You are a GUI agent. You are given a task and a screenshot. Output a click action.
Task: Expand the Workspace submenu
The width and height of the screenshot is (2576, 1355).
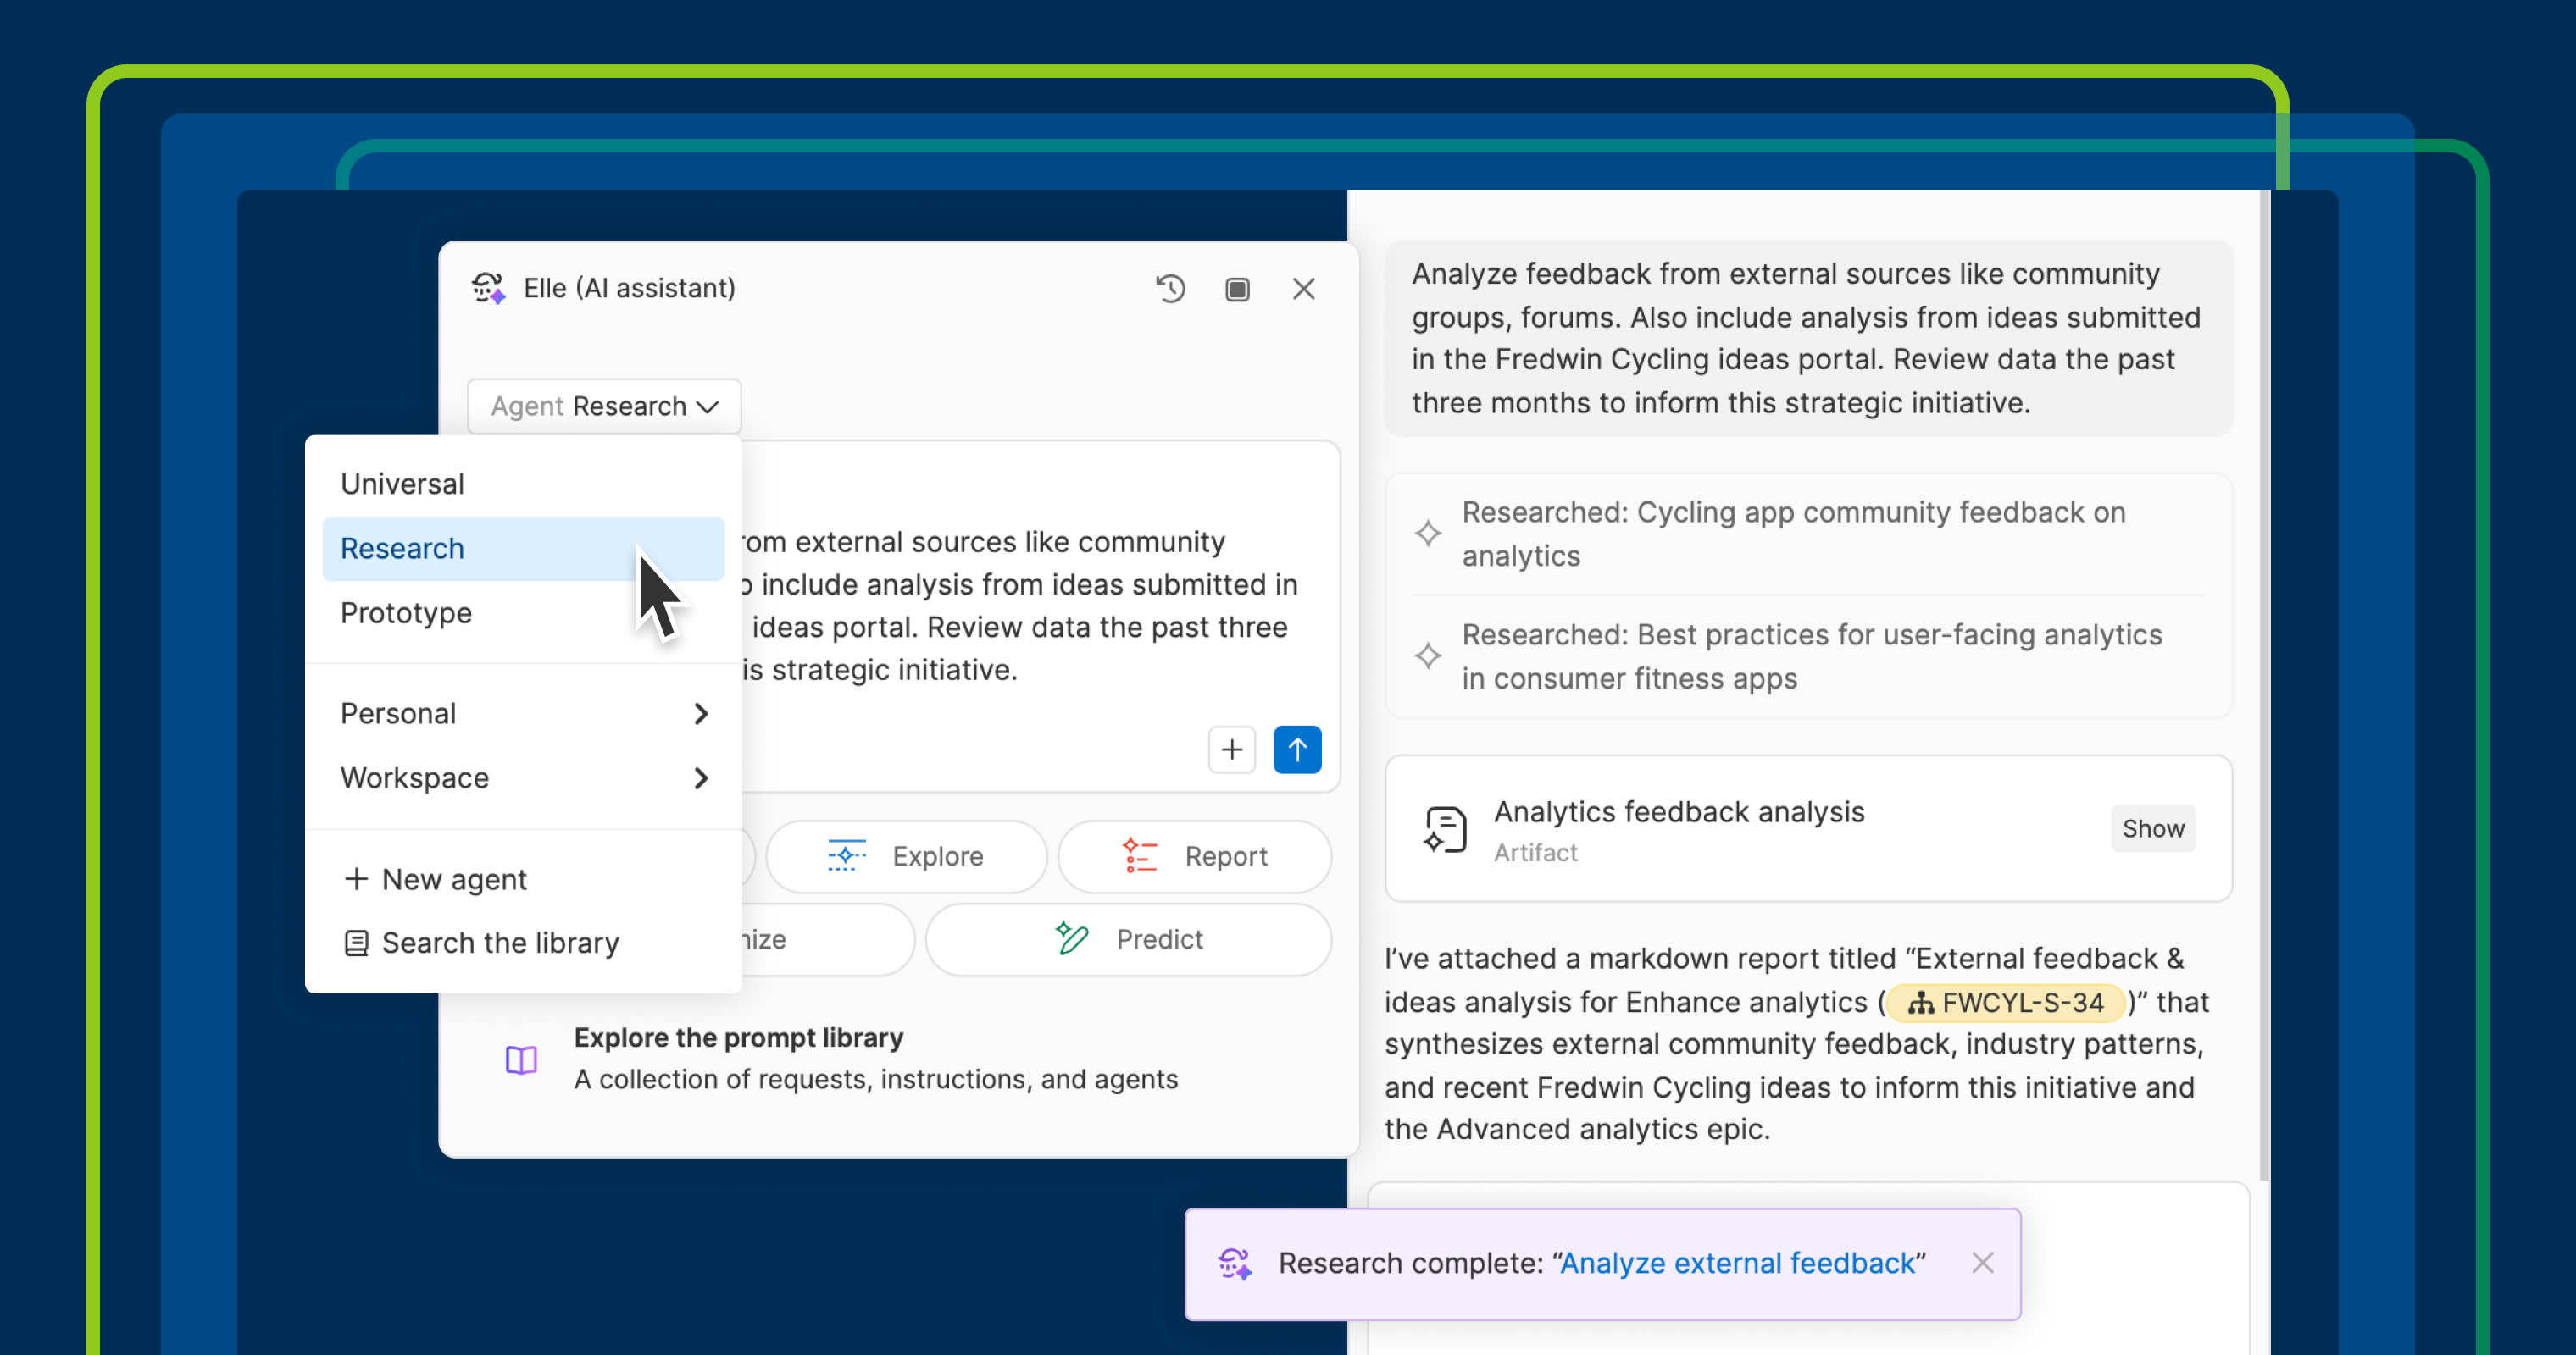pos(523,777)
